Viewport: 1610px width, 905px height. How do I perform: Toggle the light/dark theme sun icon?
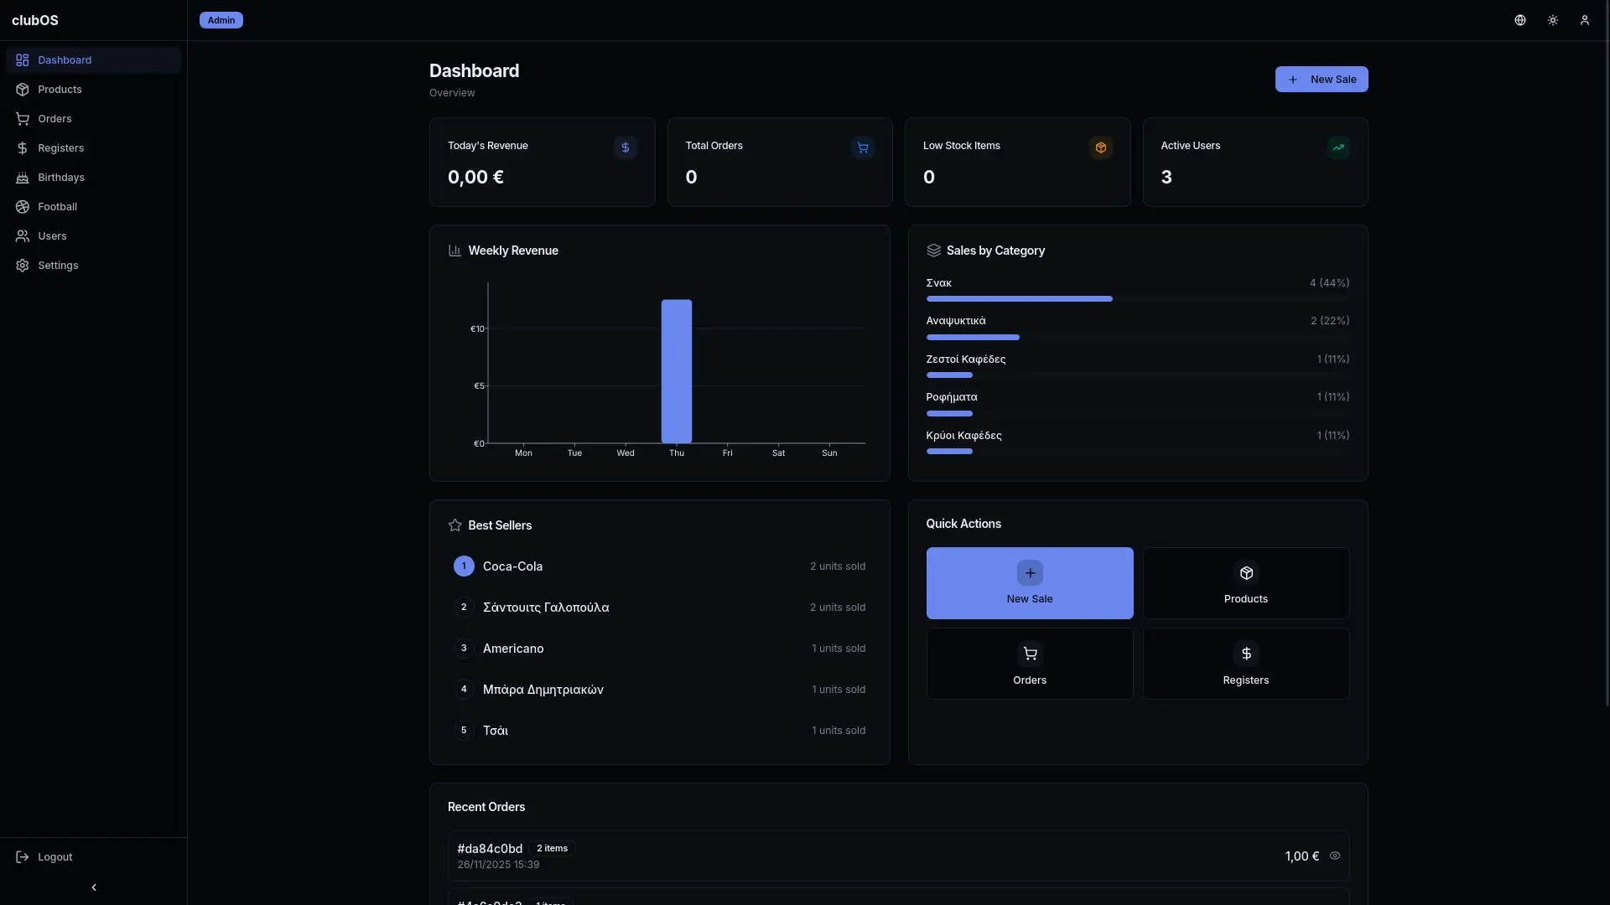(1552, 20)
